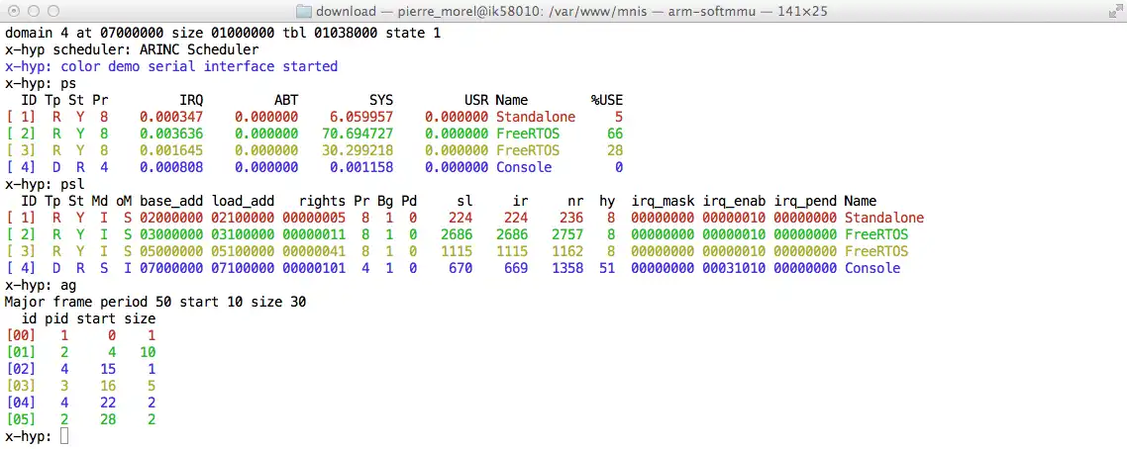Click load address 03100000
Image resolution: width=1127 pixels, height=449 pixels.
[243, 234]
